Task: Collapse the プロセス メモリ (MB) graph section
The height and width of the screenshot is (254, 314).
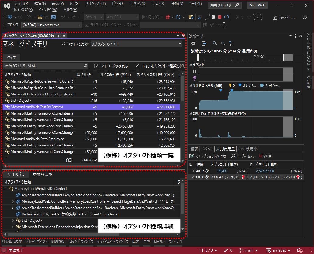Action: 191,86
